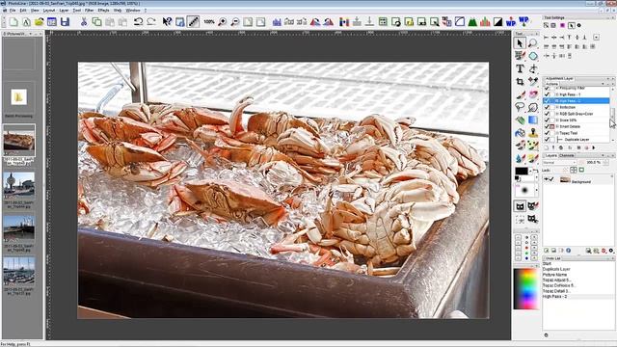
Task: Open the yellow folder thumbnail in browser
Action: click(x=19, y=96)
